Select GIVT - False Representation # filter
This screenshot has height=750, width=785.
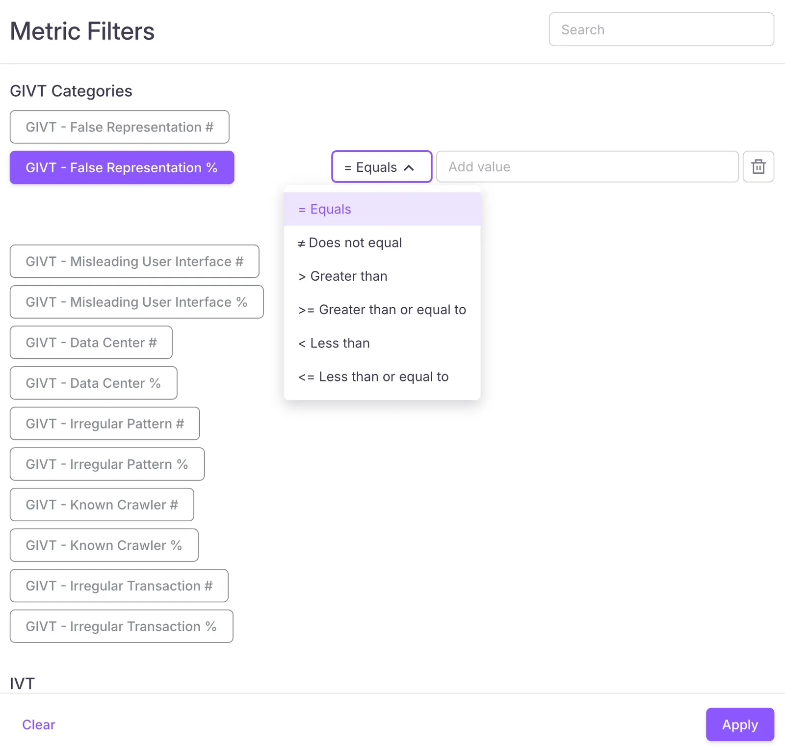[119, 127]
